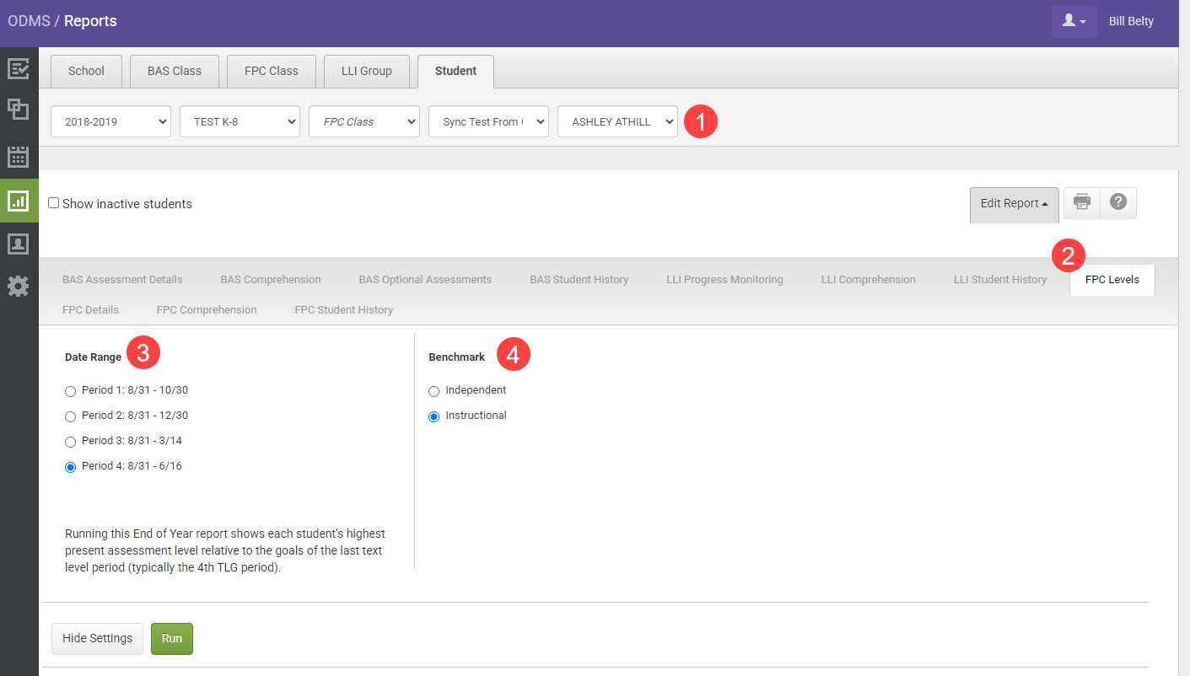The image size is (1190, 676).
Task: Switch to the LLI Group tab
Action: point(366,71)
